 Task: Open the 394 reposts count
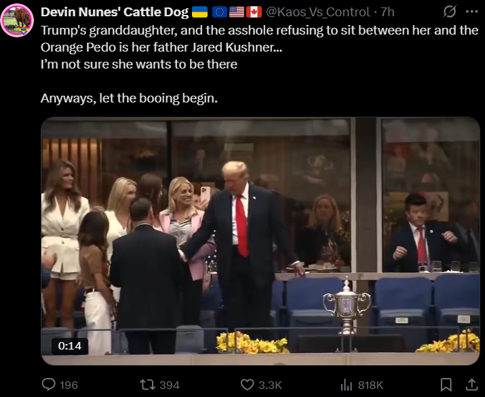170,385
